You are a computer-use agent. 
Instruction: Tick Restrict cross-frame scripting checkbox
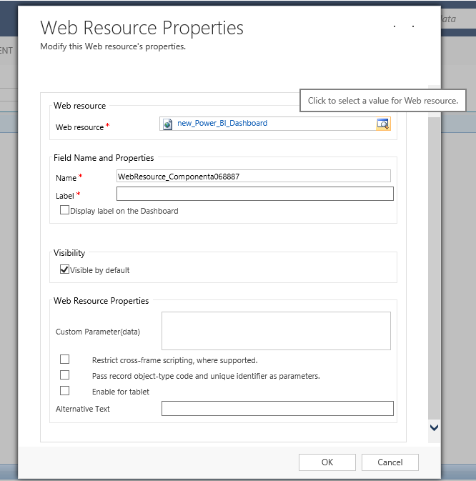65,359
